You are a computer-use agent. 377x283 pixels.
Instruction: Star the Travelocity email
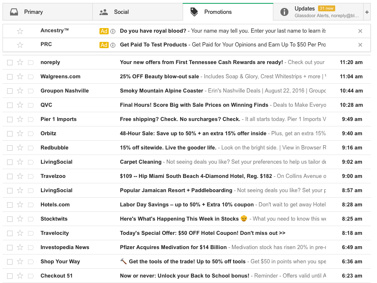(20, 233)
